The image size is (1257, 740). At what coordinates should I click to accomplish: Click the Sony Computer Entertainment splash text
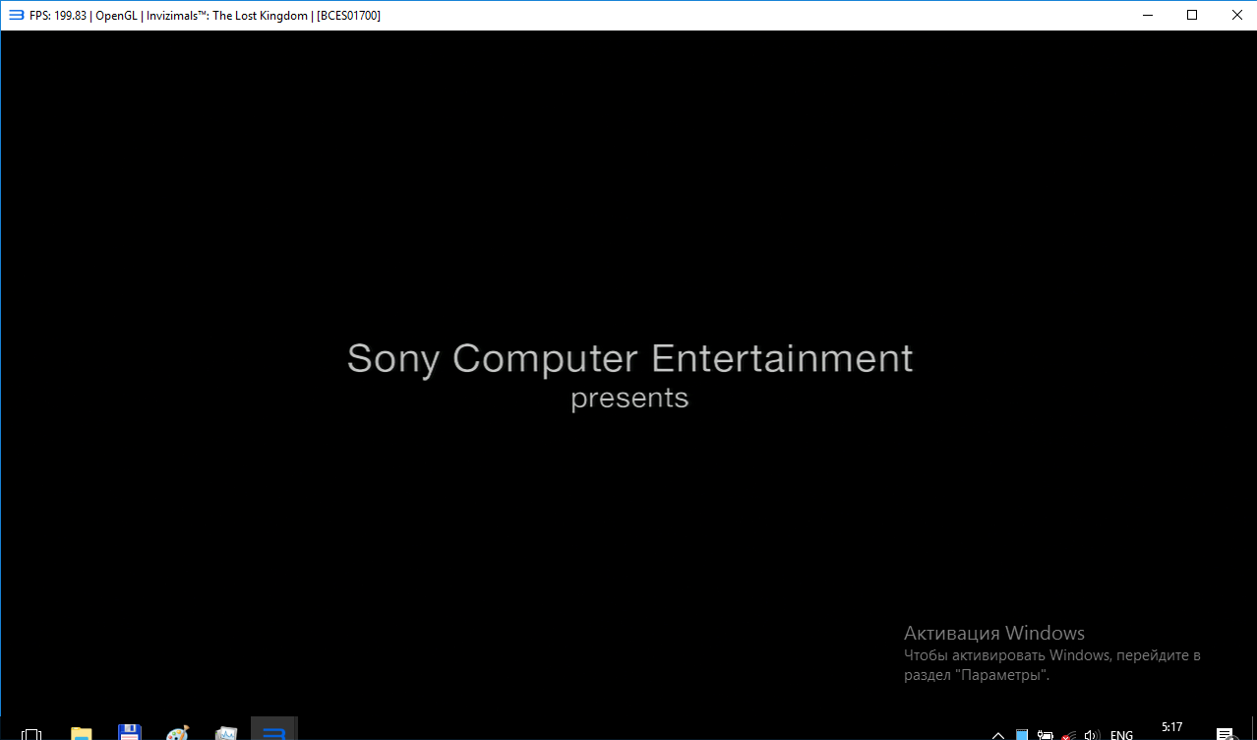tap(629, 358)
